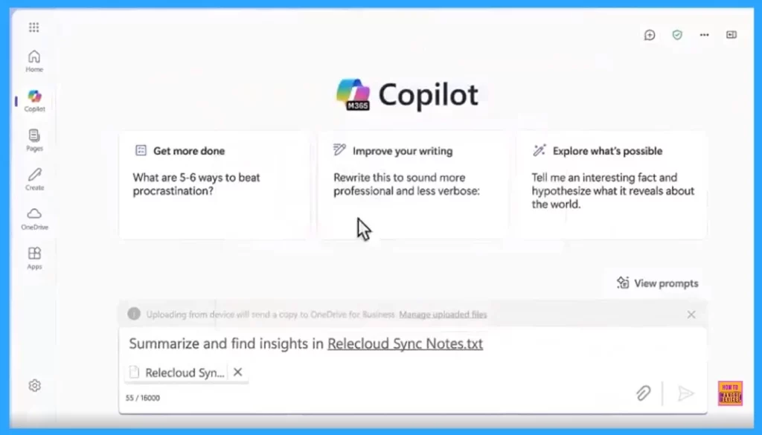Open settings gear in sidebar
The width and height of the screenshot is (762, 435).
[x=34, y=385]
